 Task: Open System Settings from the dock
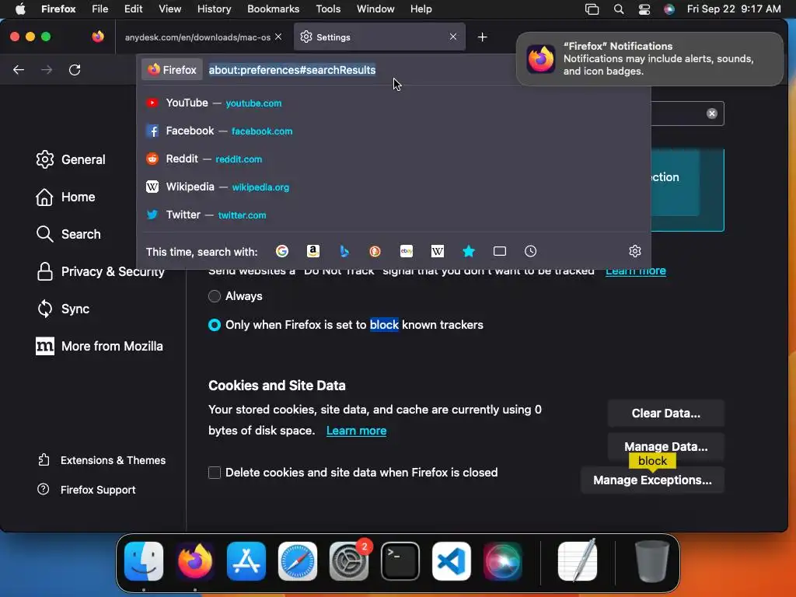point(349,561)
